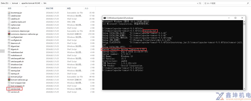Select the tool-wrapper.sh file name
The image size is (251, 101).
tap(18, 86)
